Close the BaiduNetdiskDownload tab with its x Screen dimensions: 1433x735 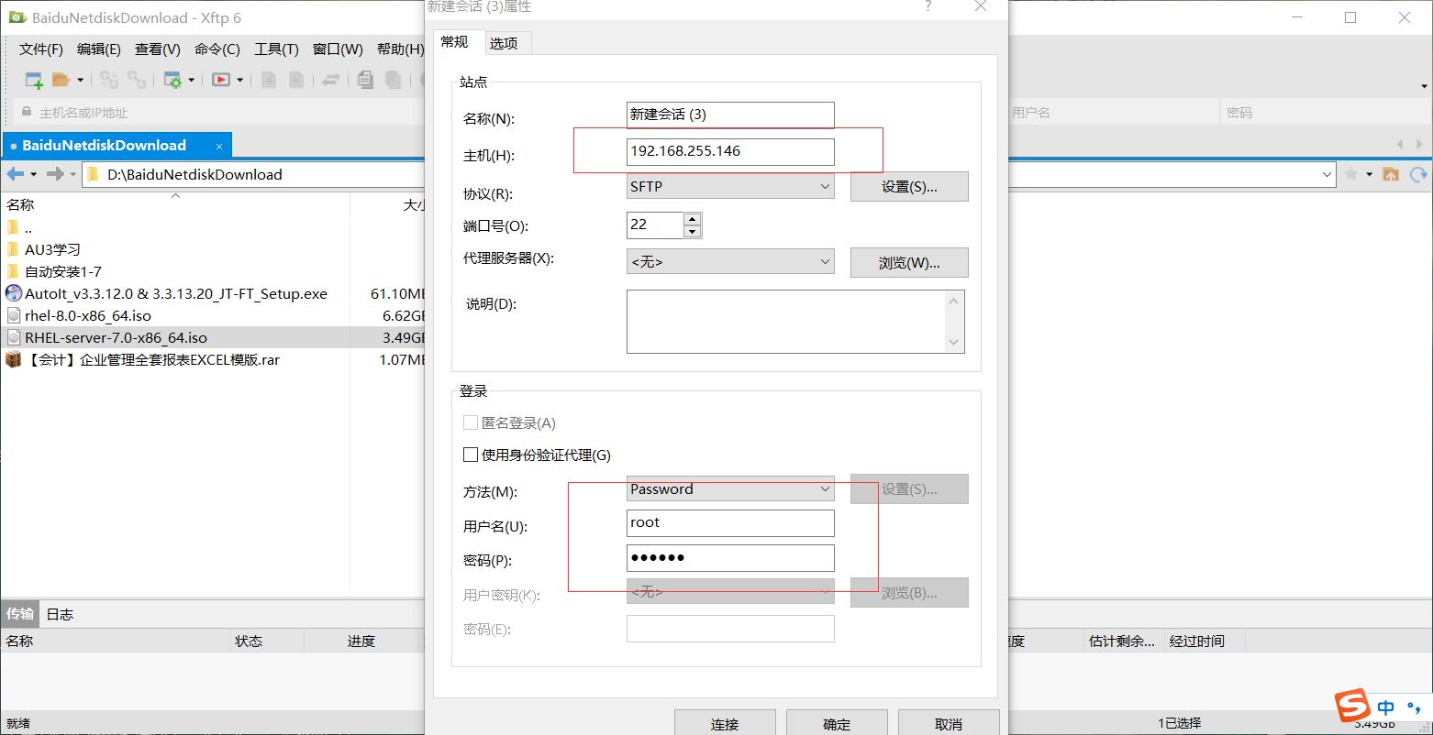[219, 146]
